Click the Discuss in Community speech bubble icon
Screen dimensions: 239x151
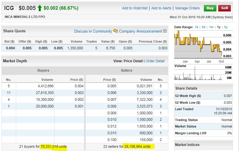(x=115, y=31)
